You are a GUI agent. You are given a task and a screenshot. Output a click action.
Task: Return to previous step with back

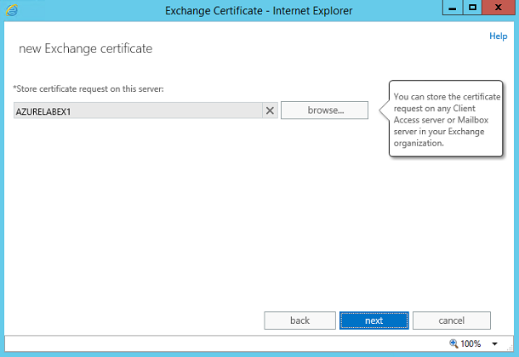(299, 320)
